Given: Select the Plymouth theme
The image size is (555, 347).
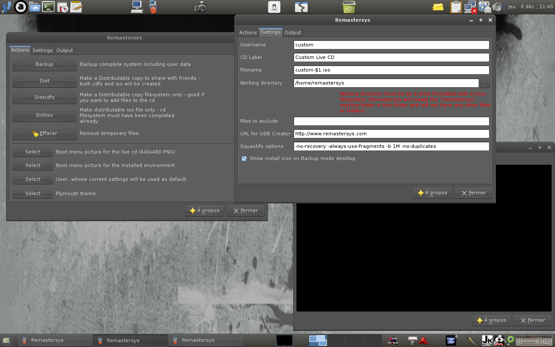Looking at the screenshot, I should click(x=33, y=193).
